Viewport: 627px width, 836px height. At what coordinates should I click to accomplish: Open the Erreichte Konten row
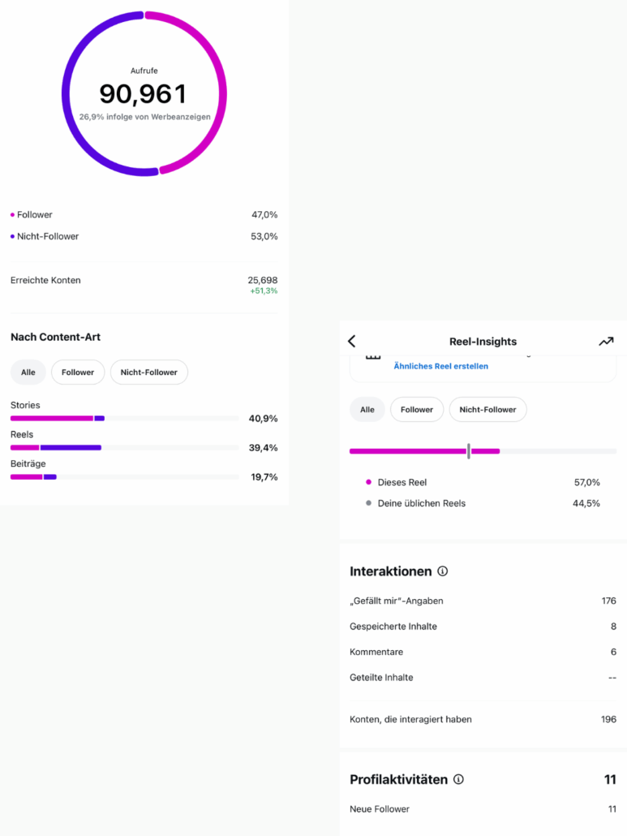(x=144, y=285)
